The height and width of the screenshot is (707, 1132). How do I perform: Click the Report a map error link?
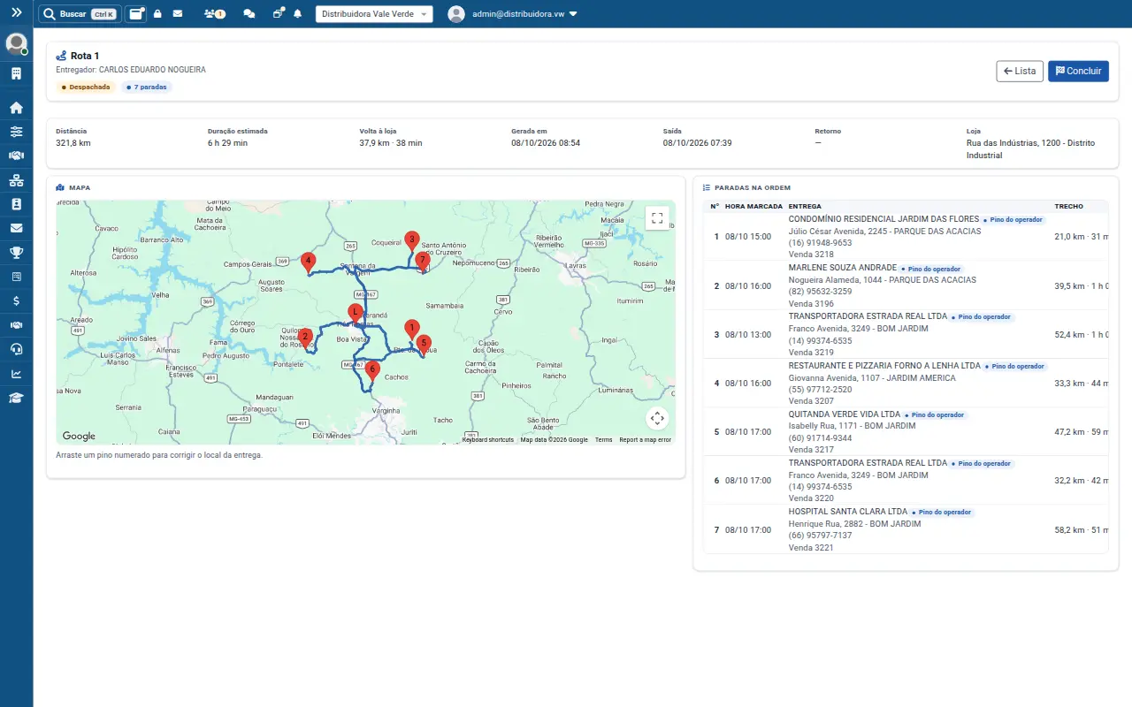click(645, 440)
